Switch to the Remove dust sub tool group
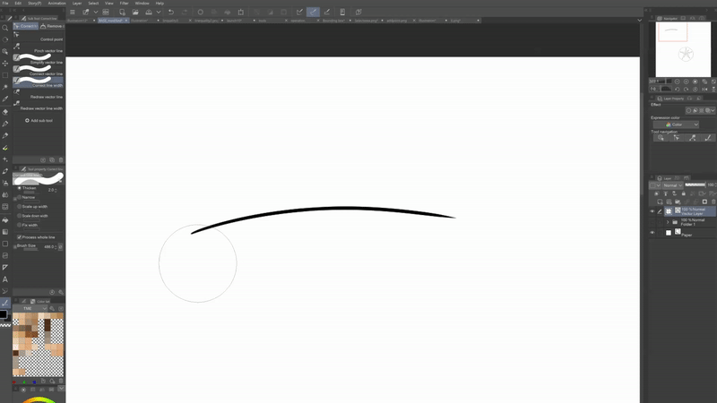 coord(52,26)
